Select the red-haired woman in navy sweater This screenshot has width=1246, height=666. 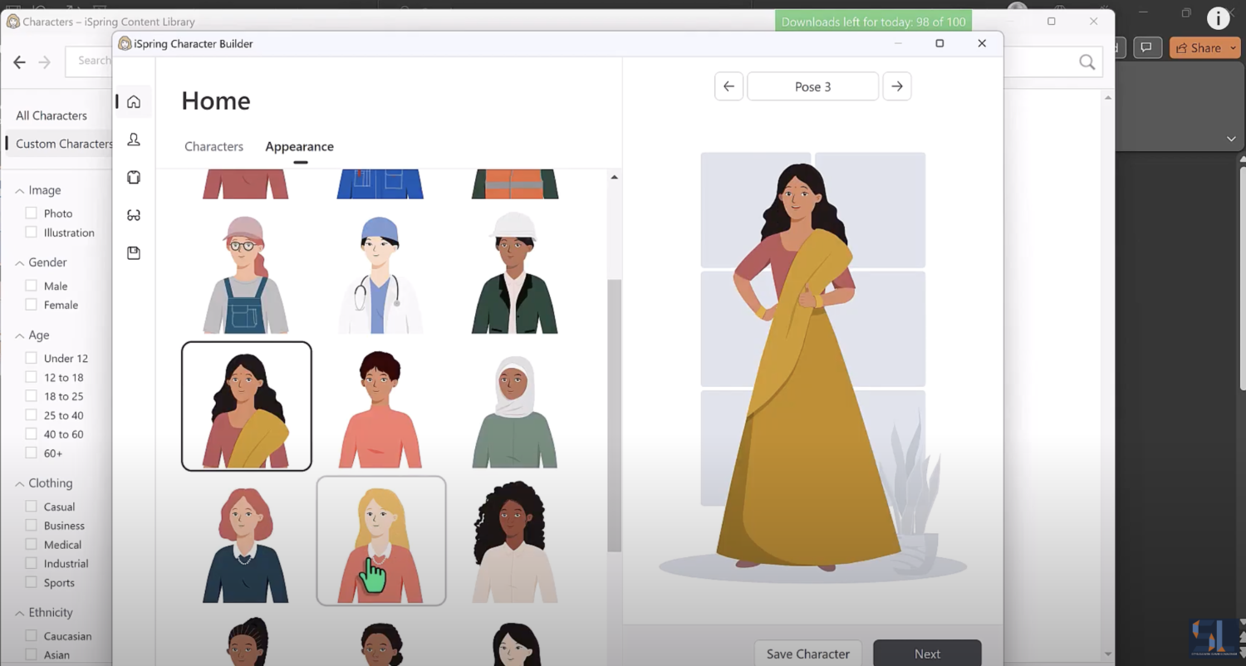(x=246, y=544)
